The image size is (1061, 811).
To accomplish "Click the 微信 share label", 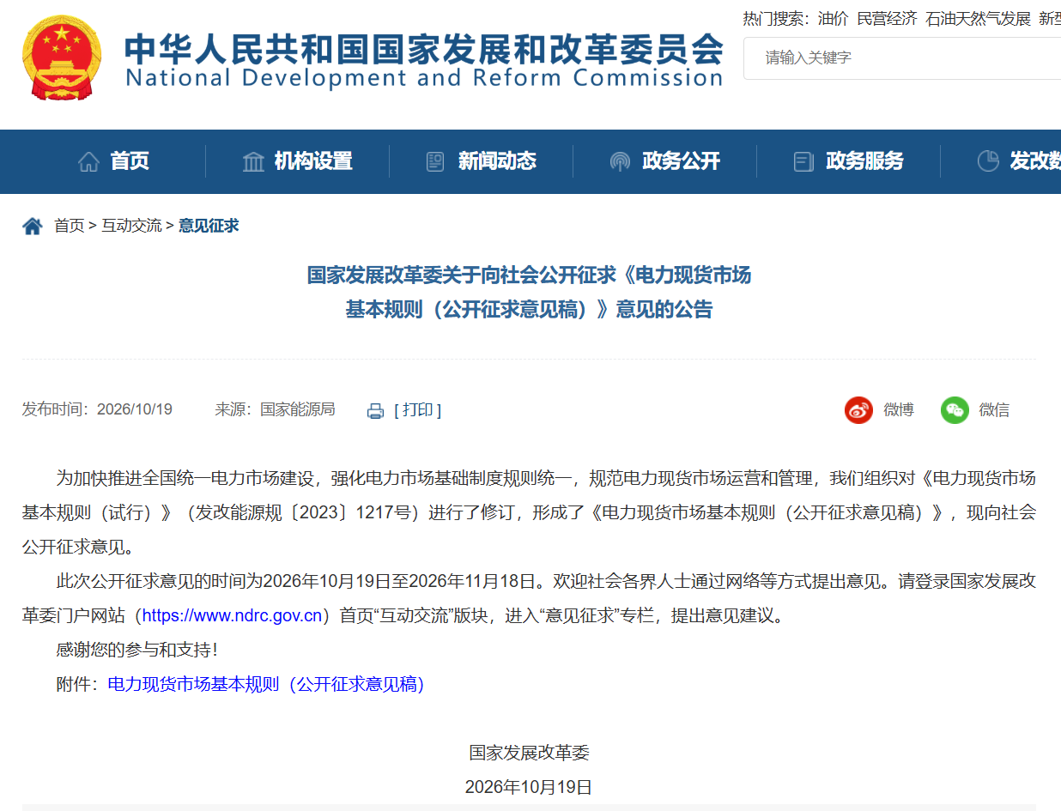I will click(994, 410).
